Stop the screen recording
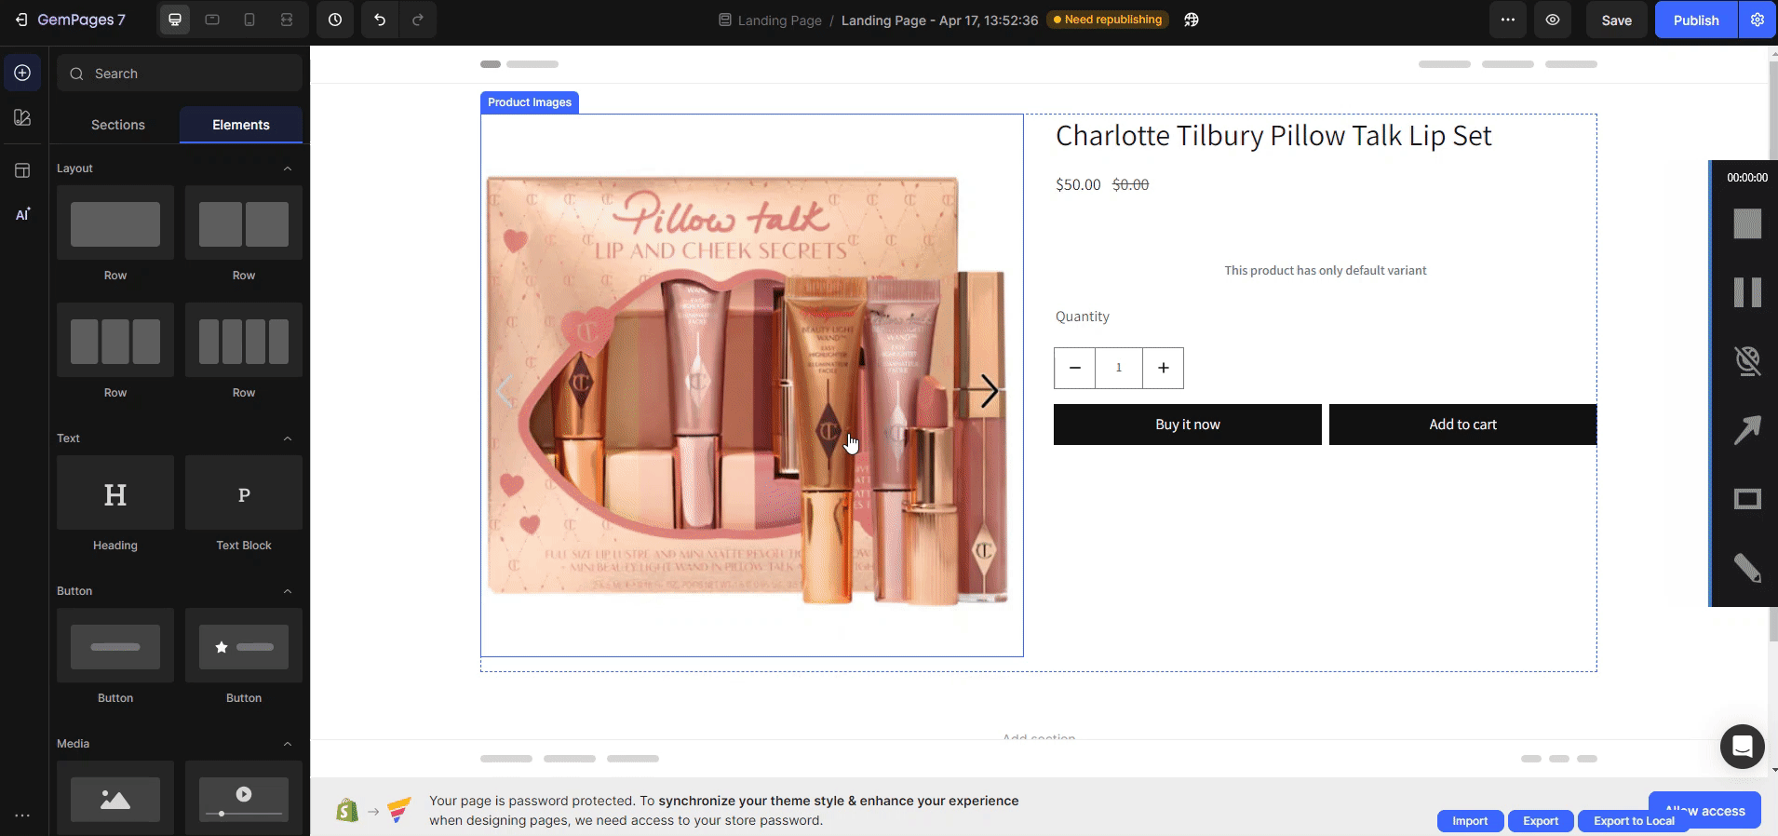This screenshot has width=1778, height=836. (1747, 223)
